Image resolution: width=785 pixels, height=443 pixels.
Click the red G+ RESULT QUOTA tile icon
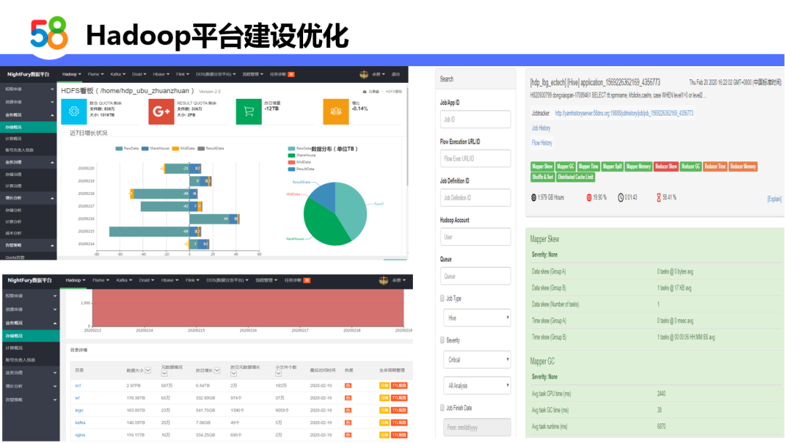[161, 111]
